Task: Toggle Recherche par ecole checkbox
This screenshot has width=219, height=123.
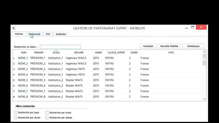Action: tap(47, 112)
